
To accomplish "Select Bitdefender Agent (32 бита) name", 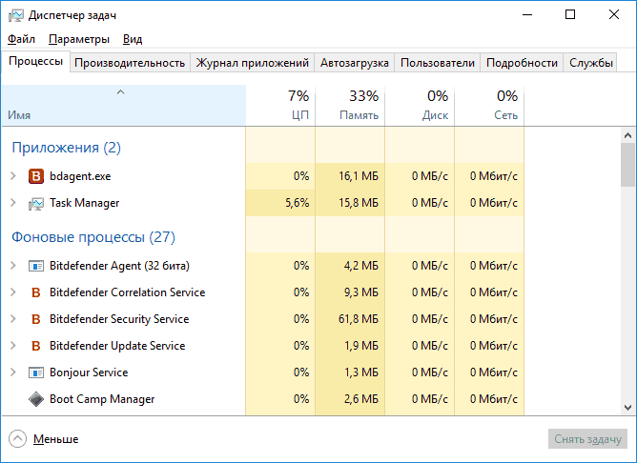I will pyautogui.click(x=119, y=266).
